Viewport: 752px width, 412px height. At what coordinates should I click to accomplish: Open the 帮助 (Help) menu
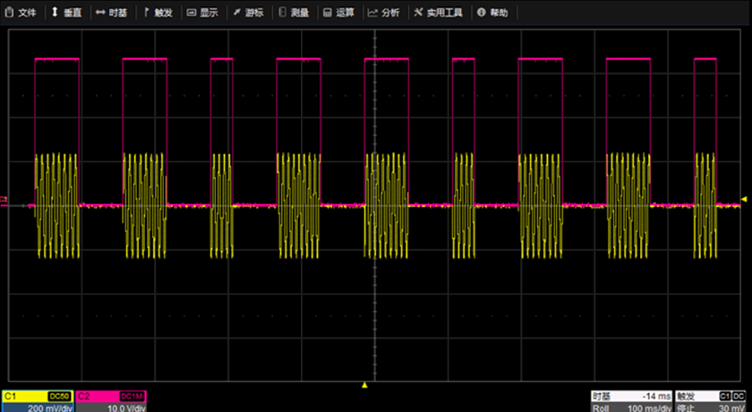tap(482, 13)
